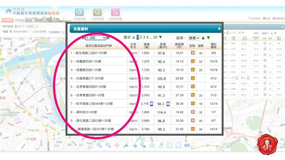
Task: Click building type icon for row 2 信義路四段
Action: click(192, 61)
